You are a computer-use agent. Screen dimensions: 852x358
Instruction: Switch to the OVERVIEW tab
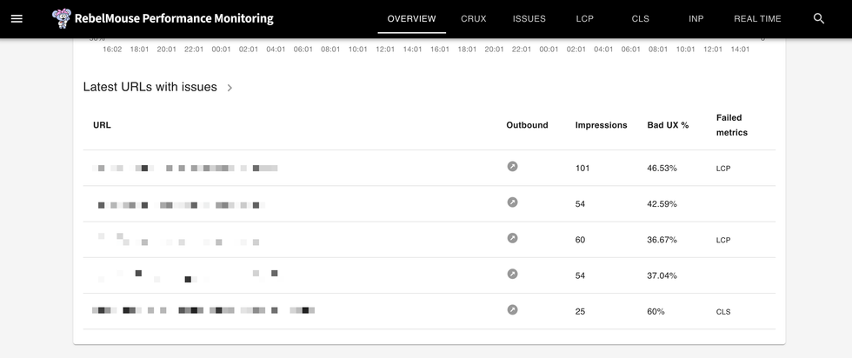coord(411,18)
